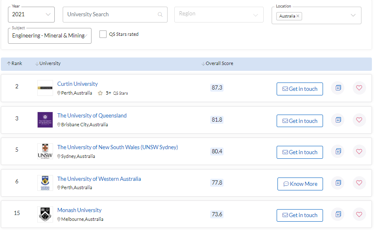The width and height of the screenshot is (374, 230).
Task: Click Get in touch for Monash University
Action: point(300,215)
